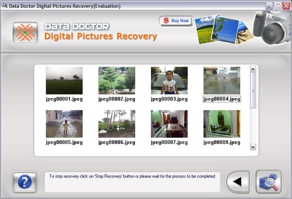Click the orange Data Doctor logo icon

click(26, 33)
